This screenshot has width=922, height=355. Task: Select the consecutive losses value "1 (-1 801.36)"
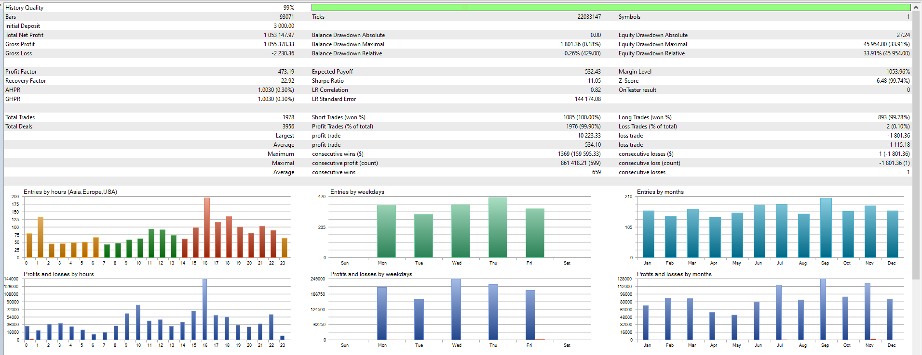point(894,154)
